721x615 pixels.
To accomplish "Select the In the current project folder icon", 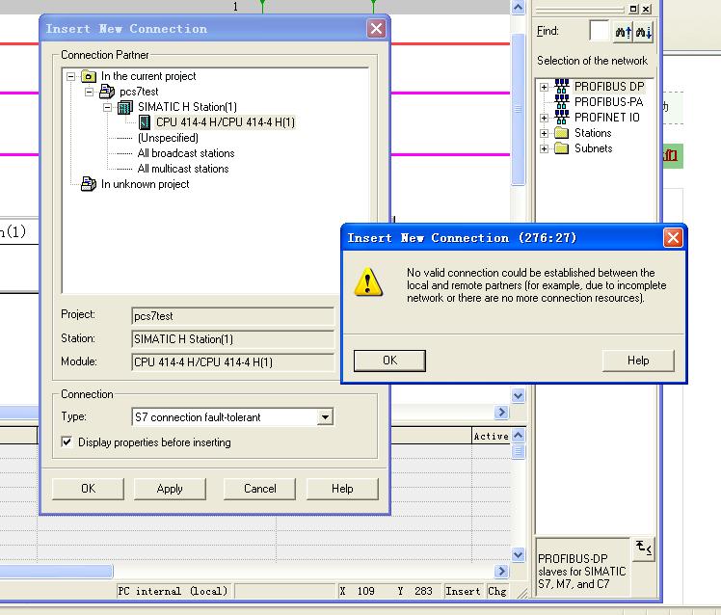I will [89, 76].
